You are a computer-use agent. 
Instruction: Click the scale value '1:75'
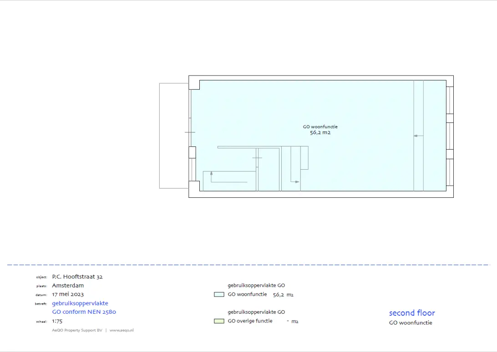57,321
